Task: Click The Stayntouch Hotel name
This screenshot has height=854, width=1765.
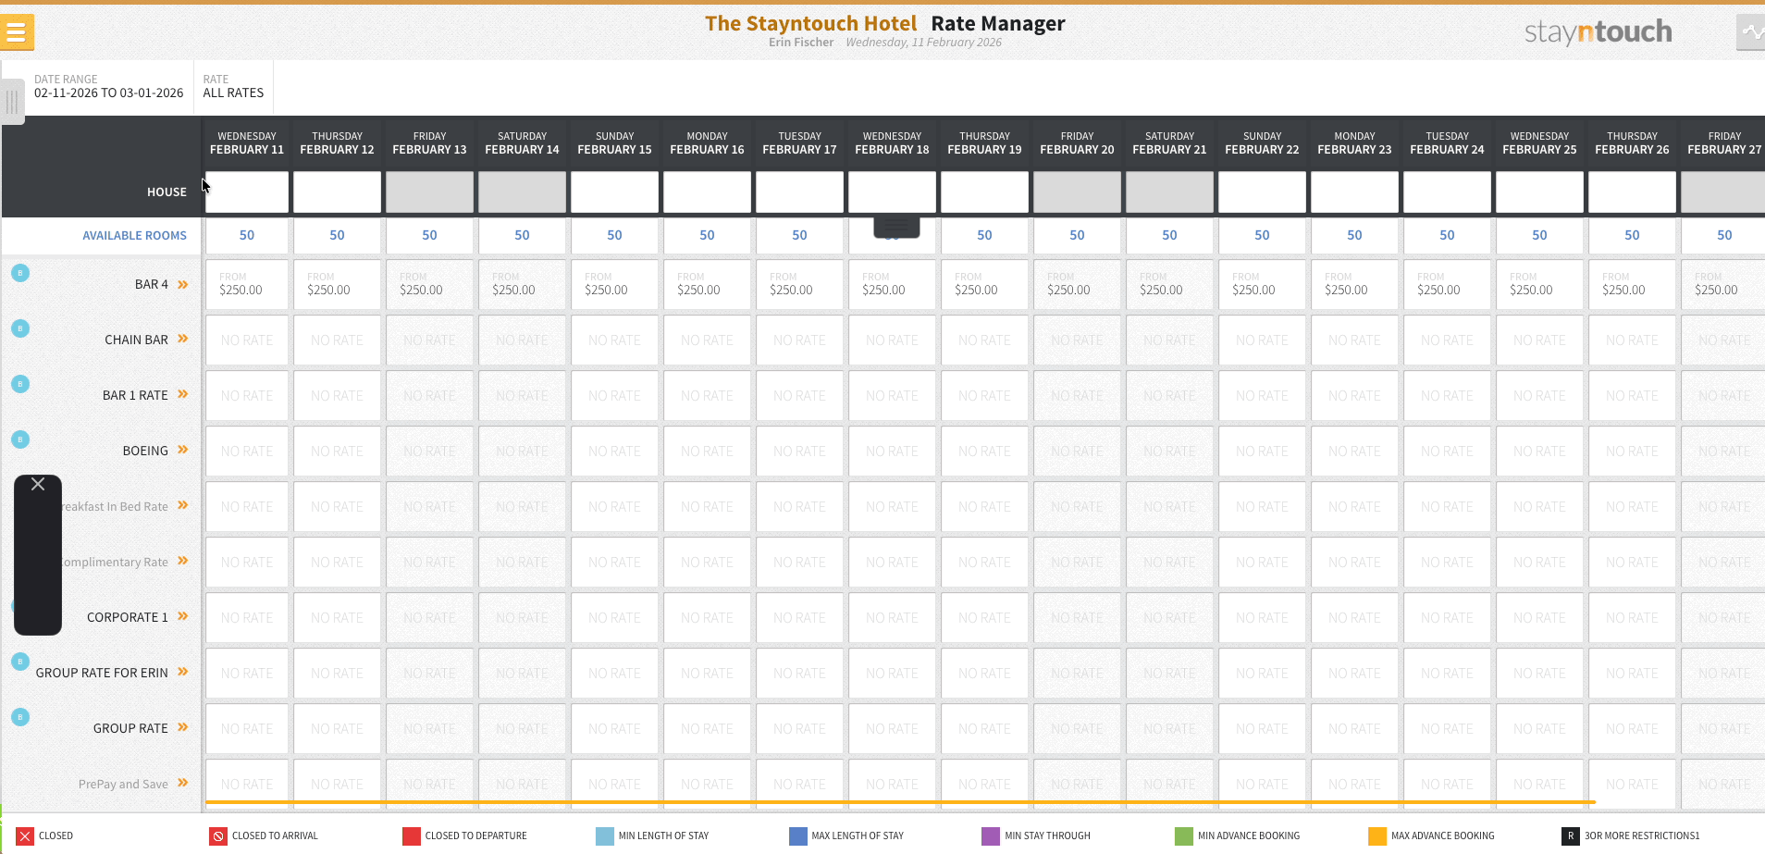Action: 810,24
